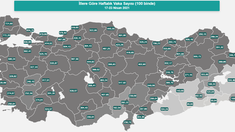Select the province label 143,60
This screenshot has width=235, height=132.
point(180,91)
